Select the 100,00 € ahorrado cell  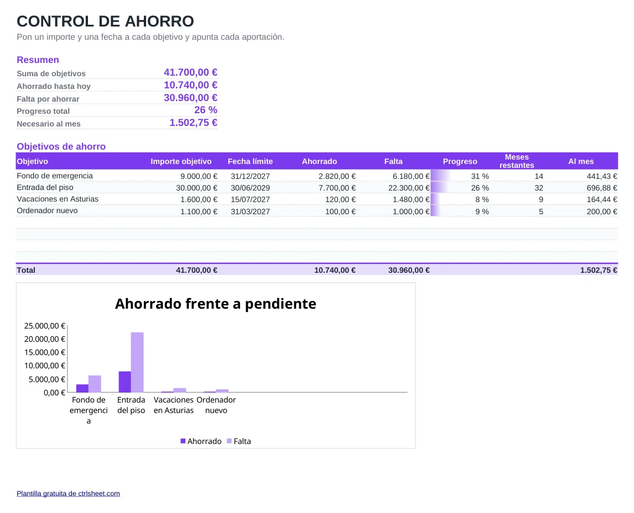(x=340, y=211)
